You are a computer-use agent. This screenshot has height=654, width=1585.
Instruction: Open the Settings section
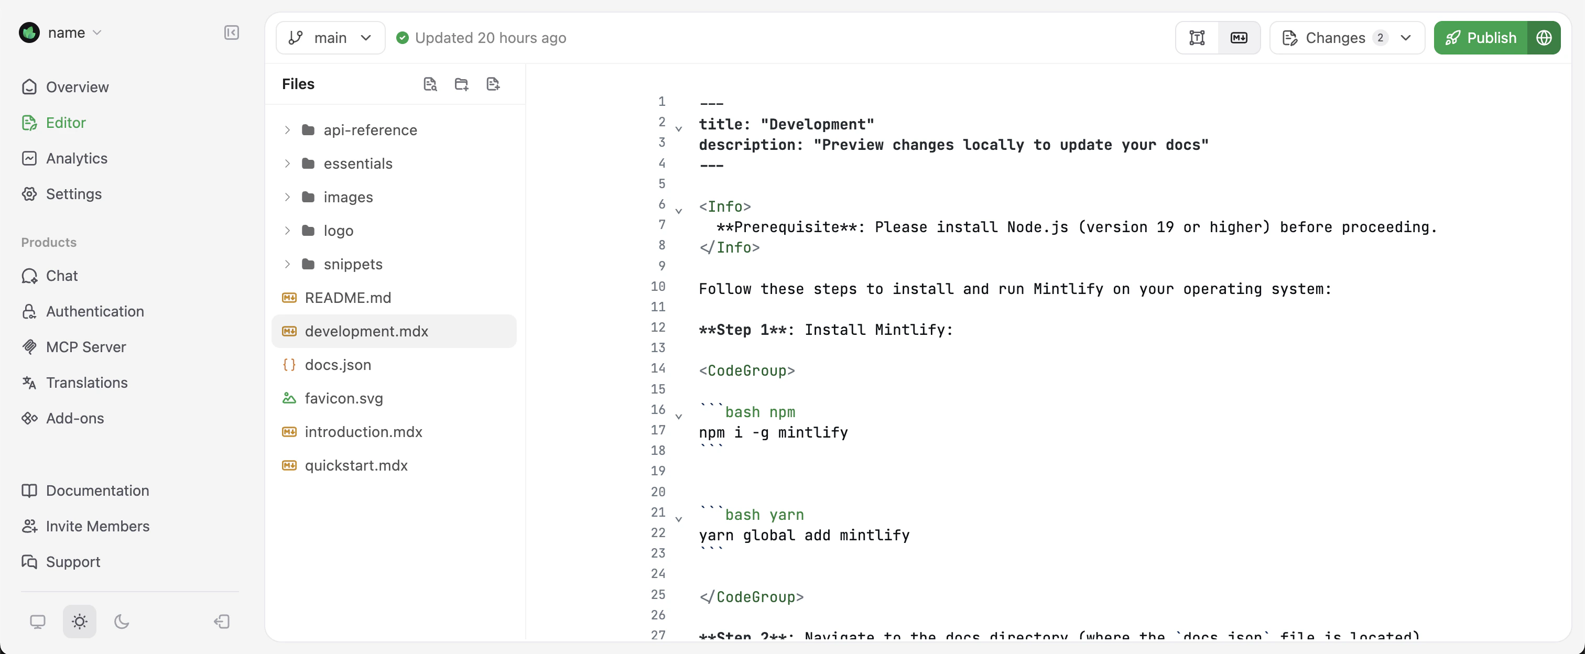tap(74, 194)
